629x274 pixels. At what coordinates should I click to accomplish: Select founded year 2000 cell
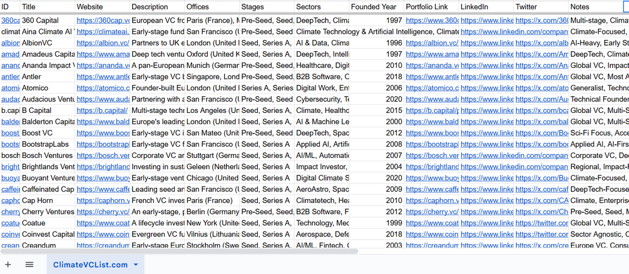click(x=376, y=122)
